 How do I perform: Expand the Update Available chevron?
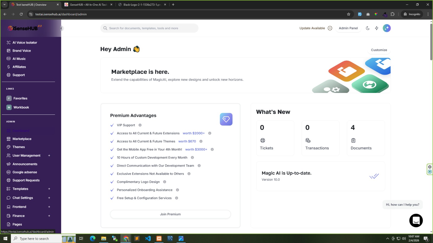pyautogui.click(x=330, y=28)
